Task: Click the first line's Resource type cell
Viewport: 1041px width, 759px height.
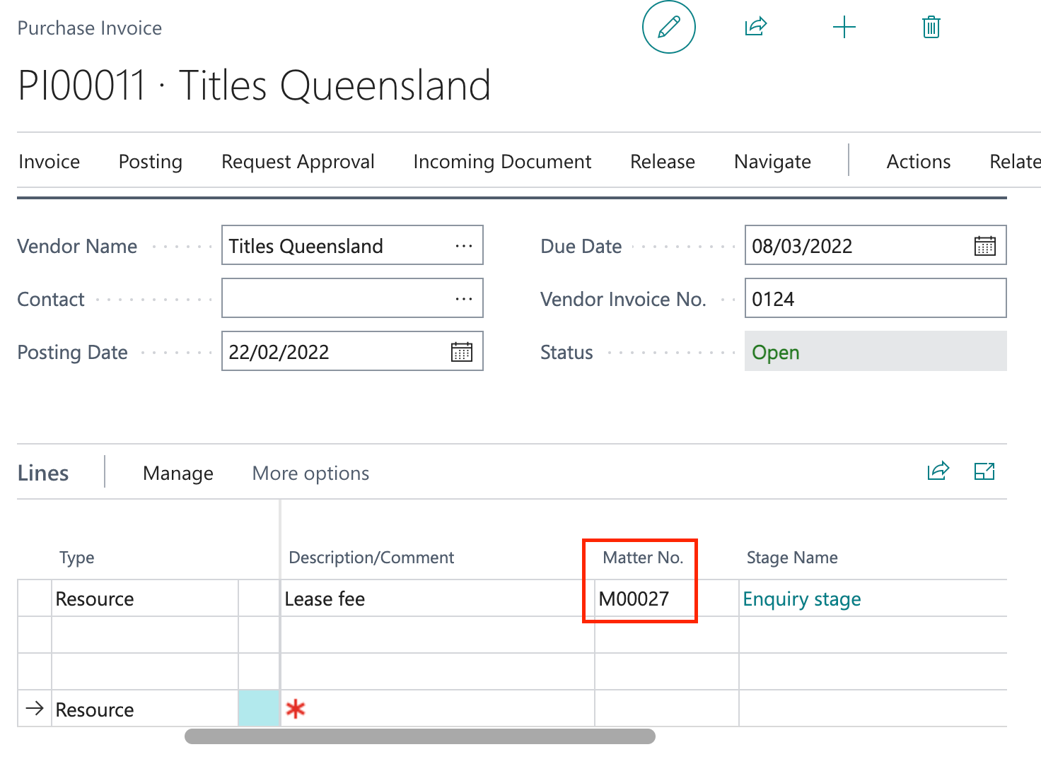Action: point(145,599)
